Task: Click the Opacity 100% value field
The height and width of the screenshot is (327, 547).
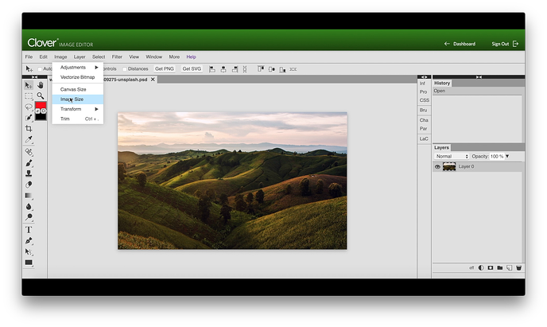Action: pyautogui.click(x=497, y=157)
